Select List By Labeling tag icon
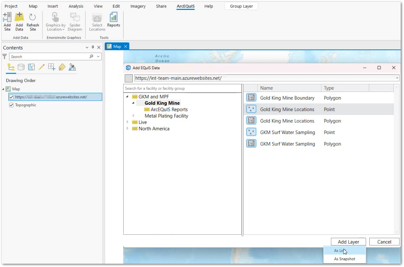 click(x=62, y=67)
